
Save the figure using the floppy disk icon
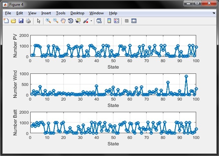pos(21,21)
